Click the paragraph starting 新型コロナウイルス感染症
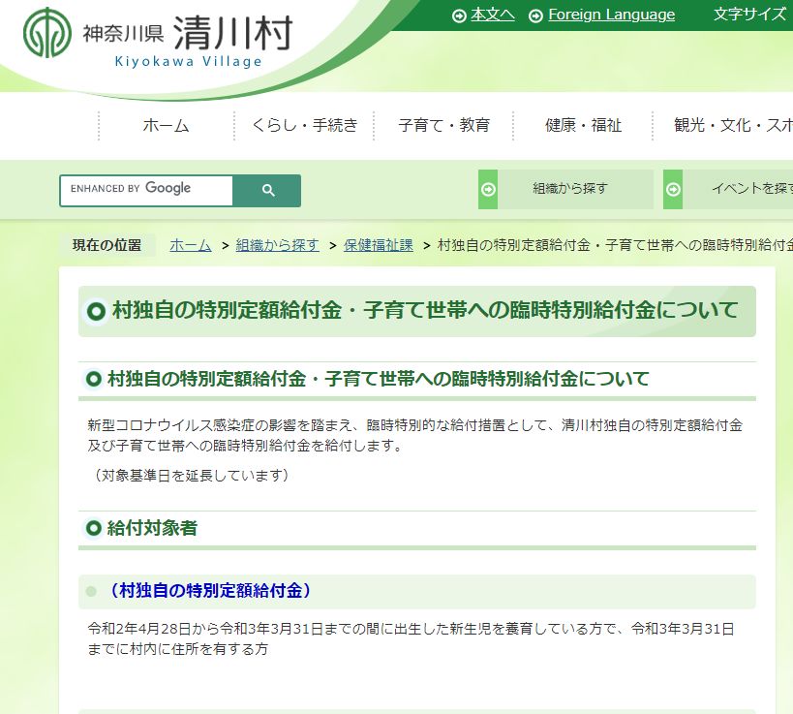The width and height of the screenshot is (793, 714). click(x=414, y=435)
